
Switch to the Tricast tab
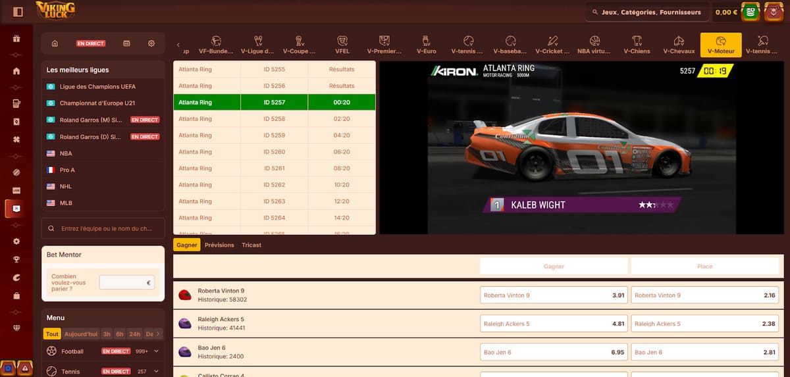pyautogui.click(x=251, y=245)
